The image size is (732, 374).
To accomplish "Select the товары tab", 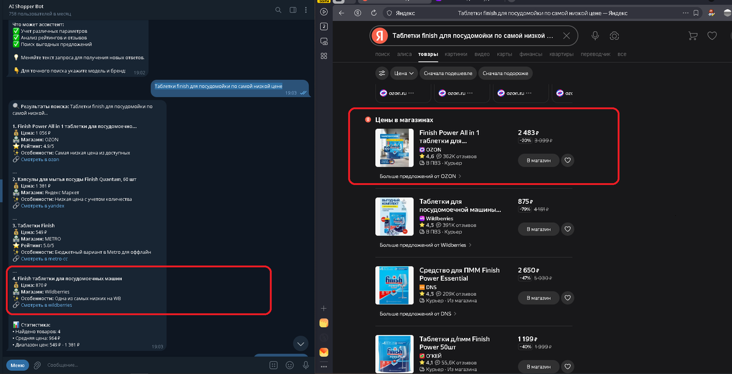I will click(x=428, y=54).
